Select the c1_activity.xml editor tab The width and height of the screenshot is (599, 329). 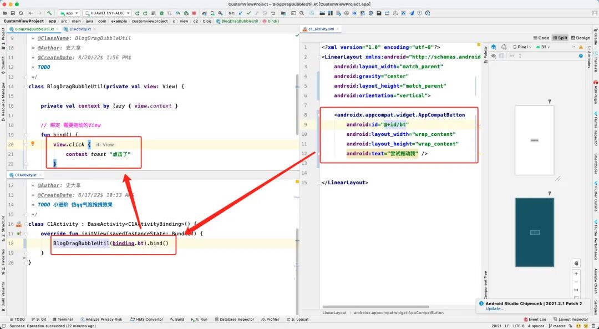(321, 29)
